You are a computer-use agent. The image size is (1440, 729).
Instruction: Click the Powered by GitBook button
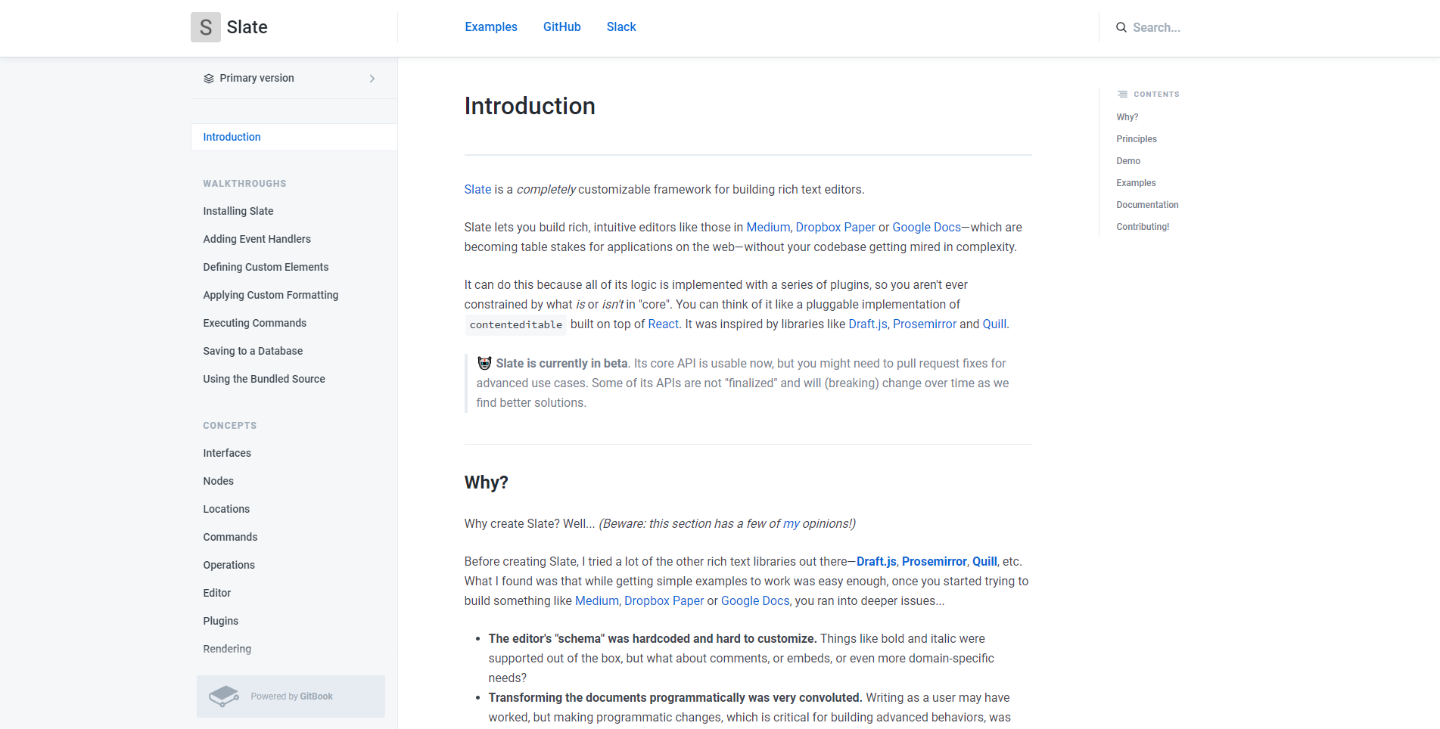coord(291,696)
